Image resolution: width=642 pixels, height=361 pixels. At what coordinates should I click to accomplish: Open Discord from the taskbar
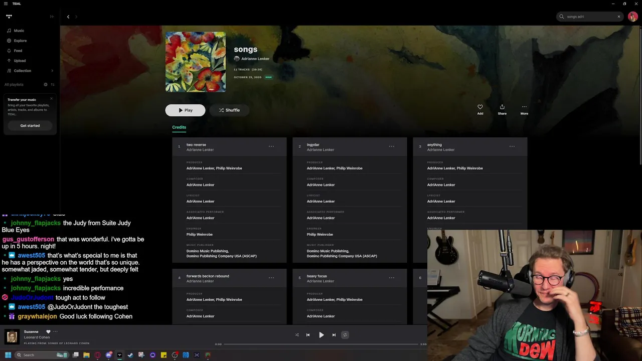coord(108,355)
